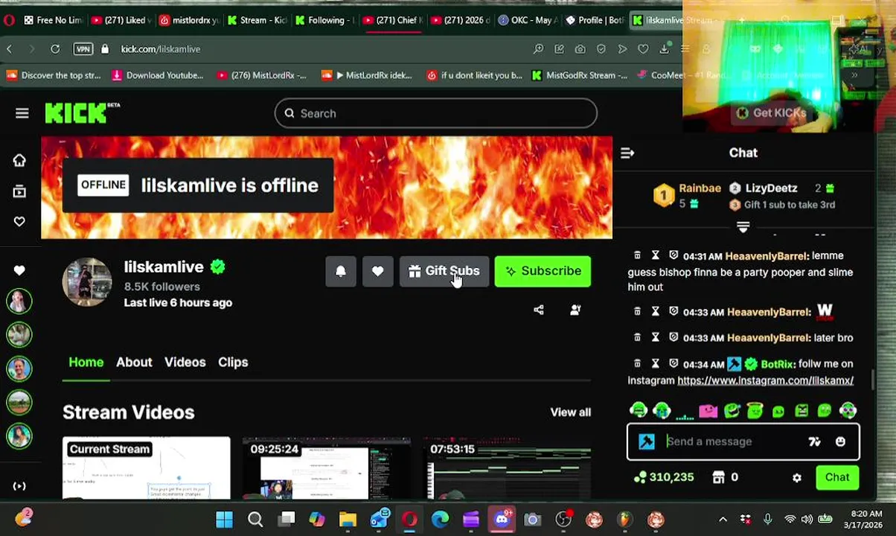The image size is (896, 536).
Task: Click the chat scrollbar
Action: (873, 378)
